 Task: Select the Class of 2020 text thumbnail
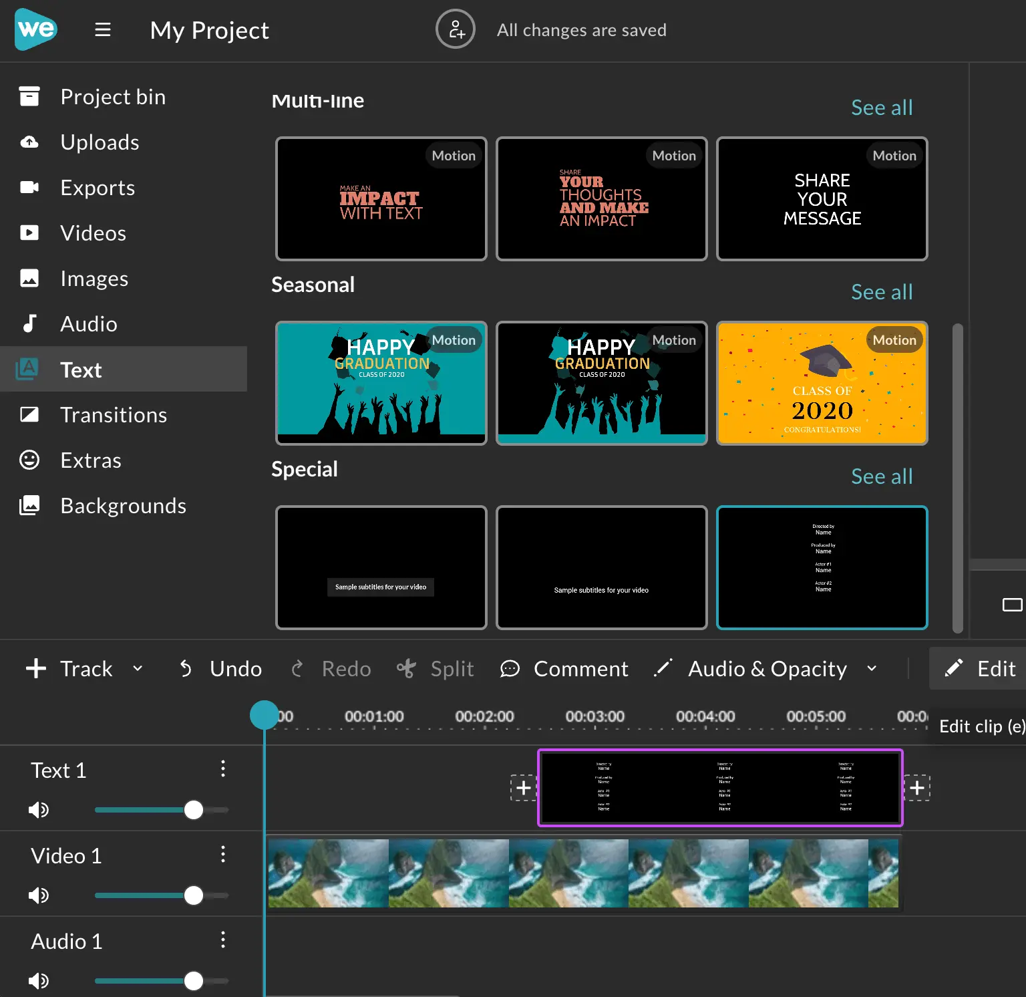(822, 384)
